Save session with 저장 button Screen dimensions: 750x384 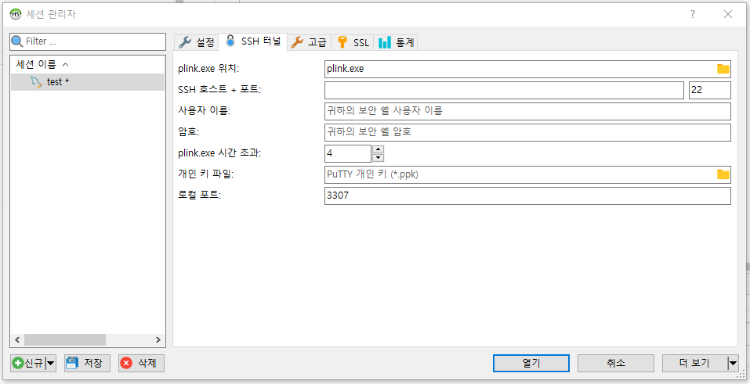pyautogui.click(x=87, y=363)
